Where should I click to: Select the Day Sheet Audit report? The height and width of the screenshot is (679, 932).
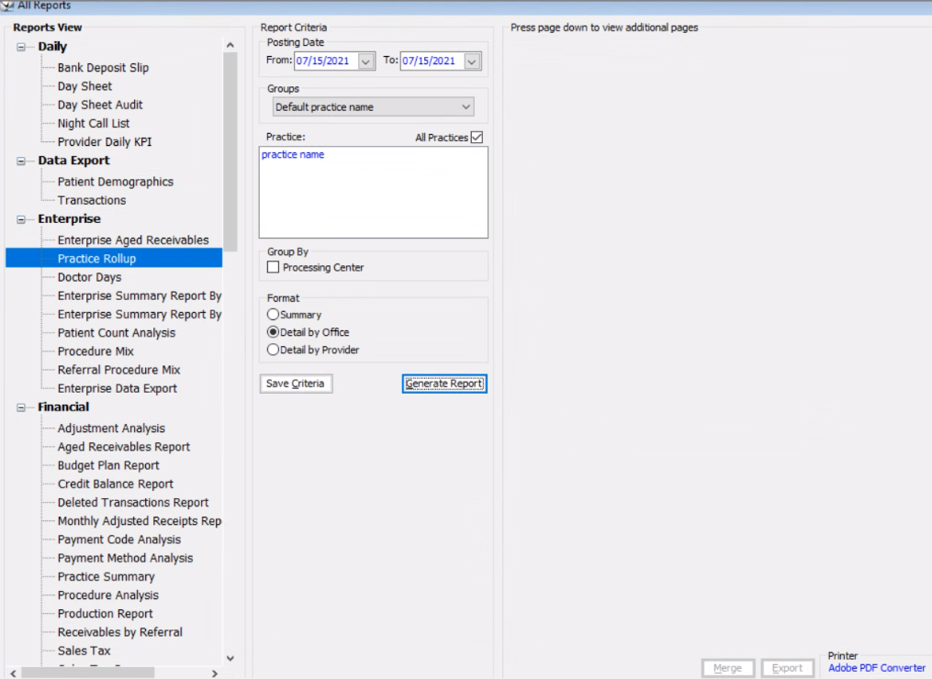point(100,105)
